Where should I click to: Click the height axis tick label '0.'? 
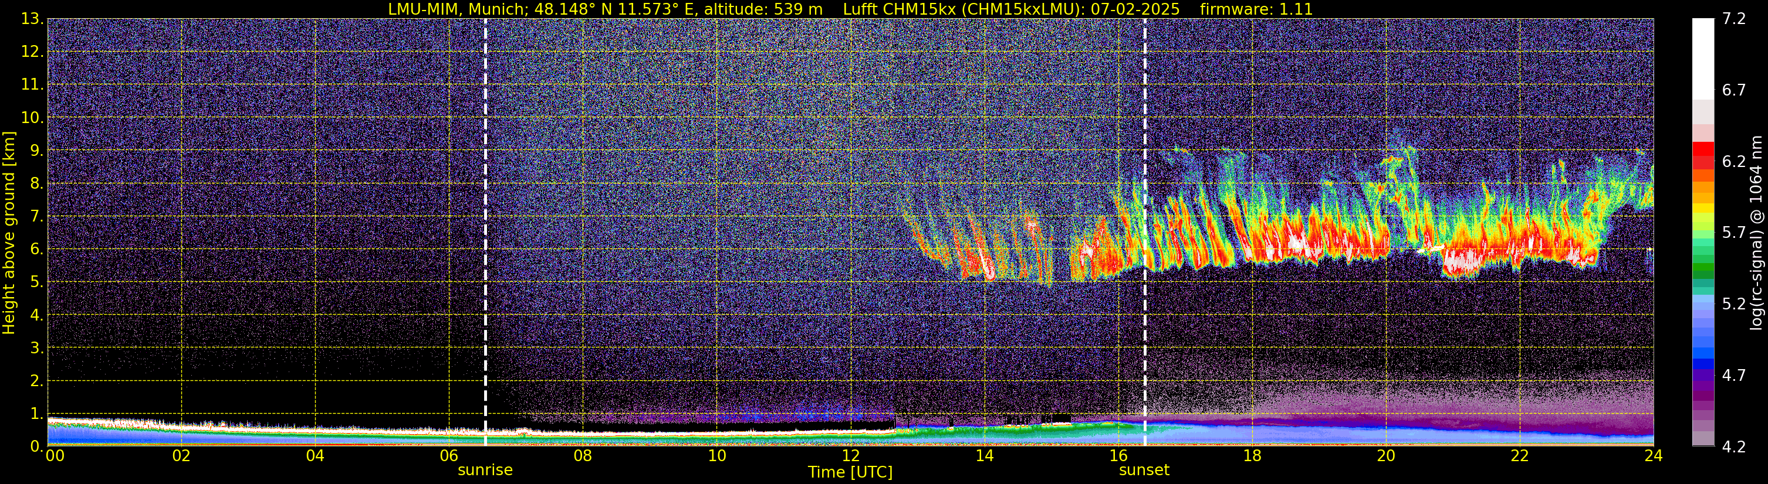[37, 446]
